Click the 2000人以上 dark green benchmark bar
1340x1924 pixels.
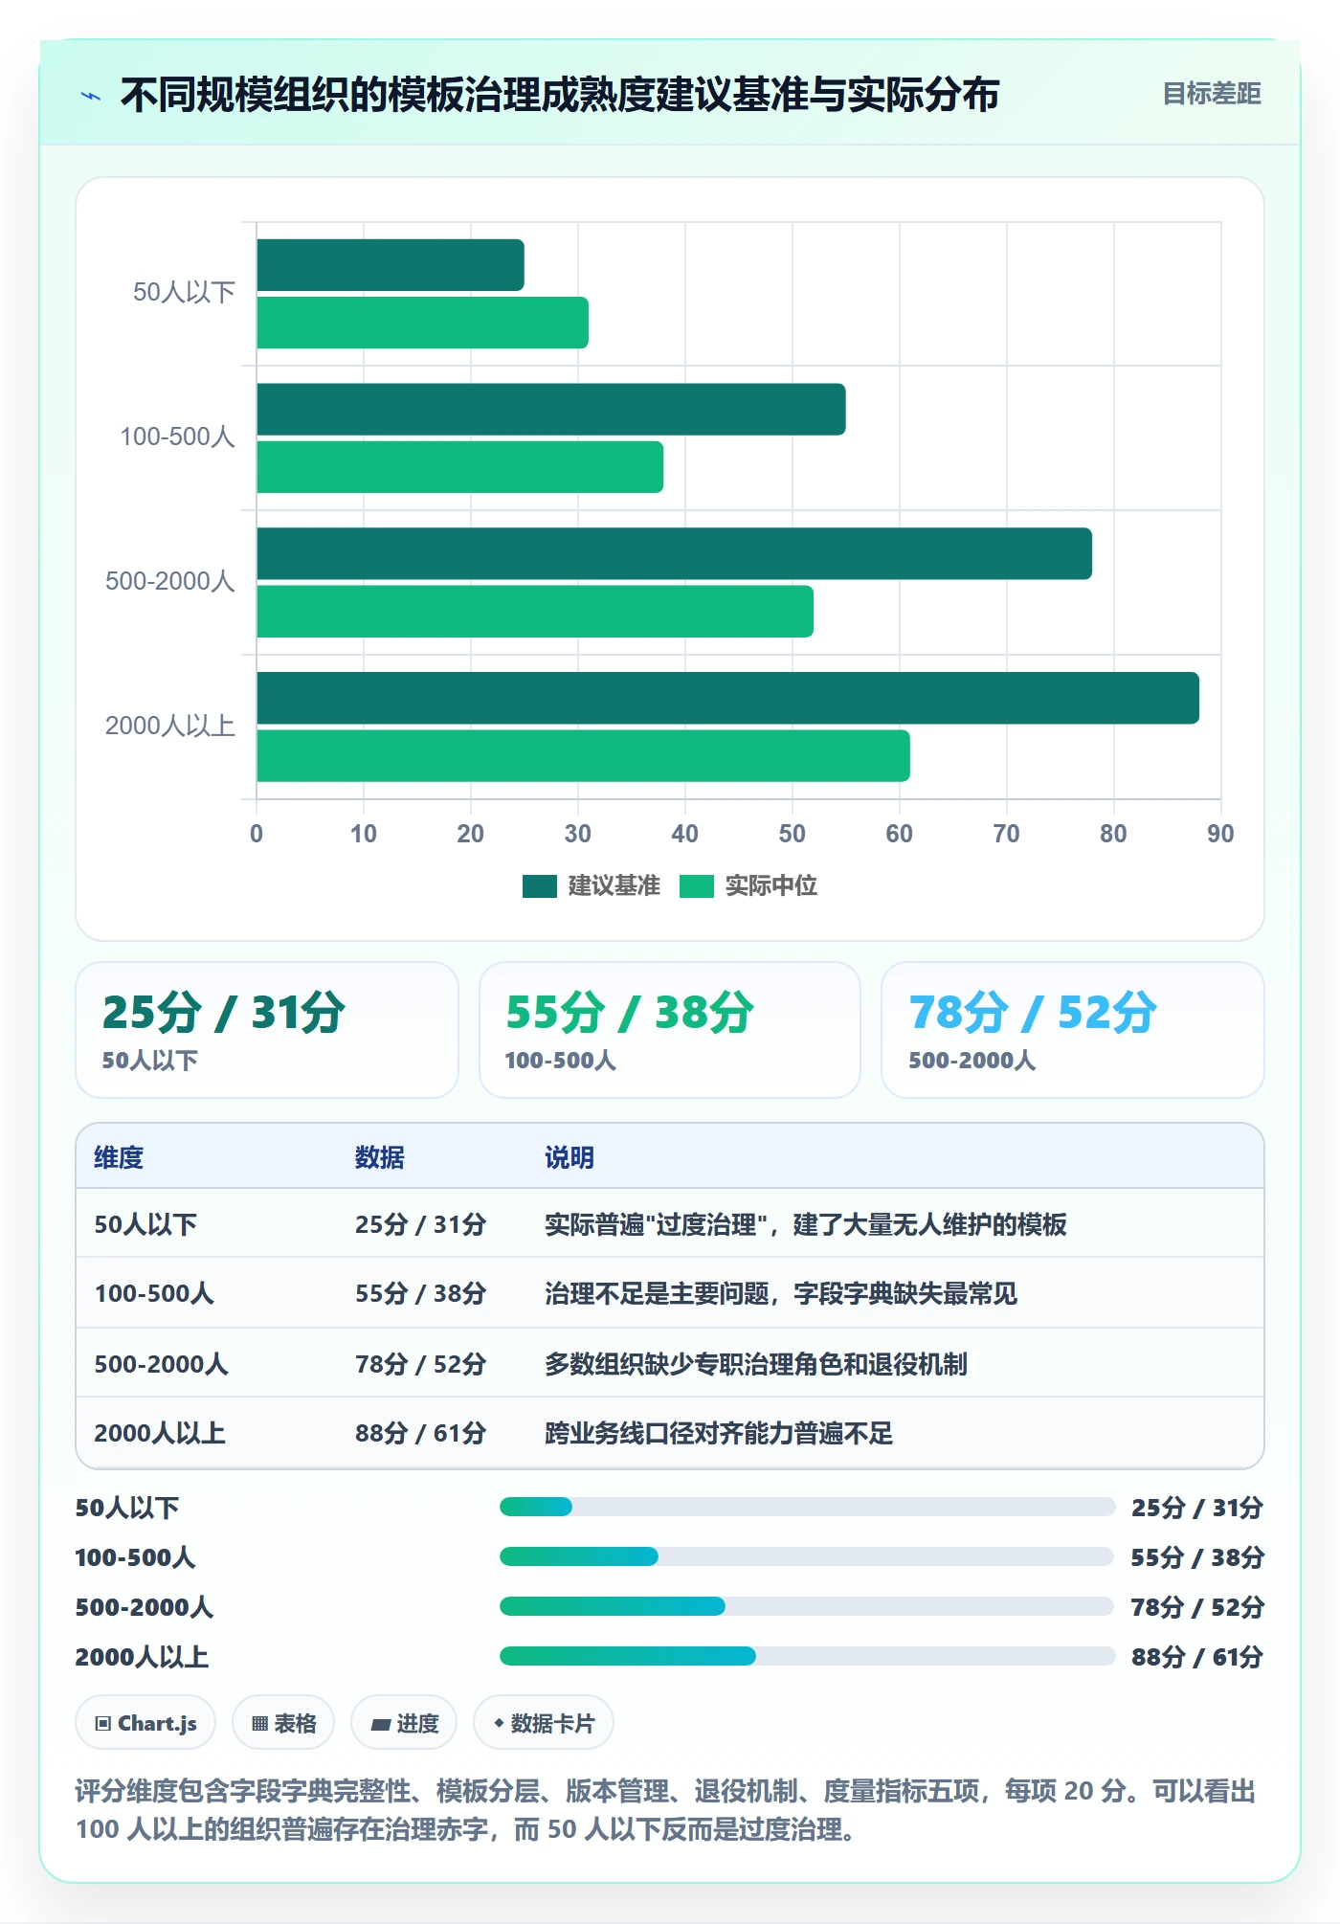(x=727, y=698)
